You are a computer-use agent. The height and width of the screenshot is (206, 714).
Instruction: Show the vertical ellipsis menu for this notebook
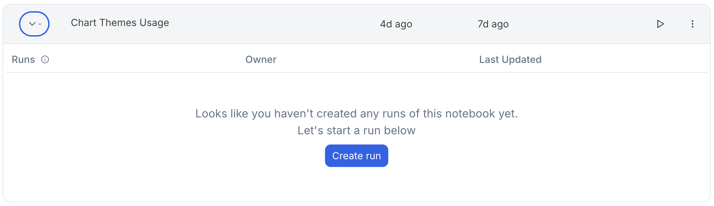point(692,24)
